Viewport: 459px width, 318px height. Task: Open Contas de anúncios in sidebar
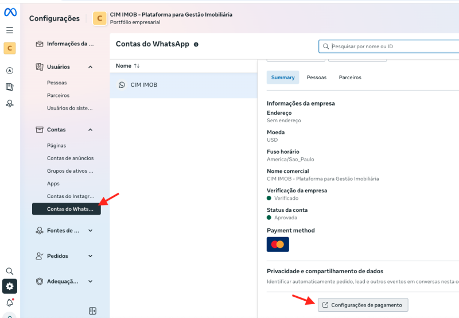[x=70, y=158]
